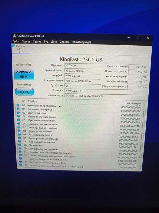Image resolution: width=159 pixels, height=213 pixels.
Task: Click status icon for Записи в журнале ошибок row
Action: (20, 155)
